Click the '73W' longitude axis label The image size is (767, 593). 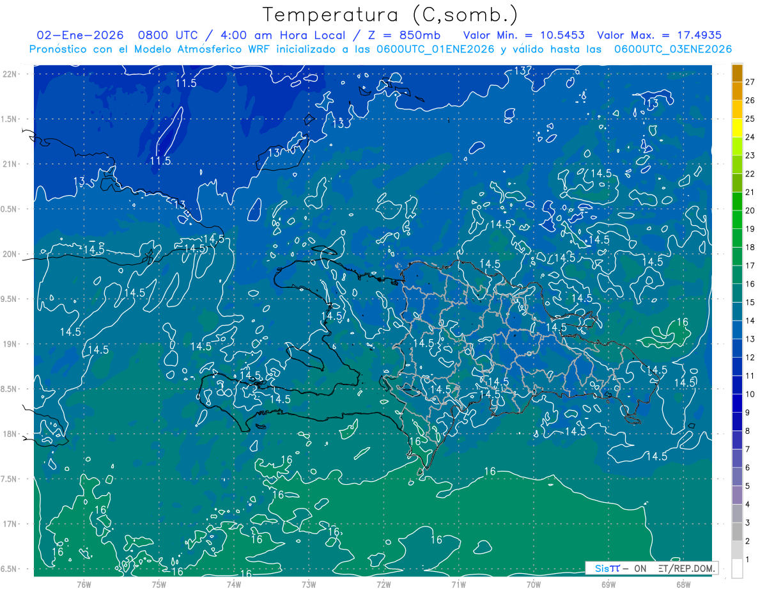tap(309, 584)
